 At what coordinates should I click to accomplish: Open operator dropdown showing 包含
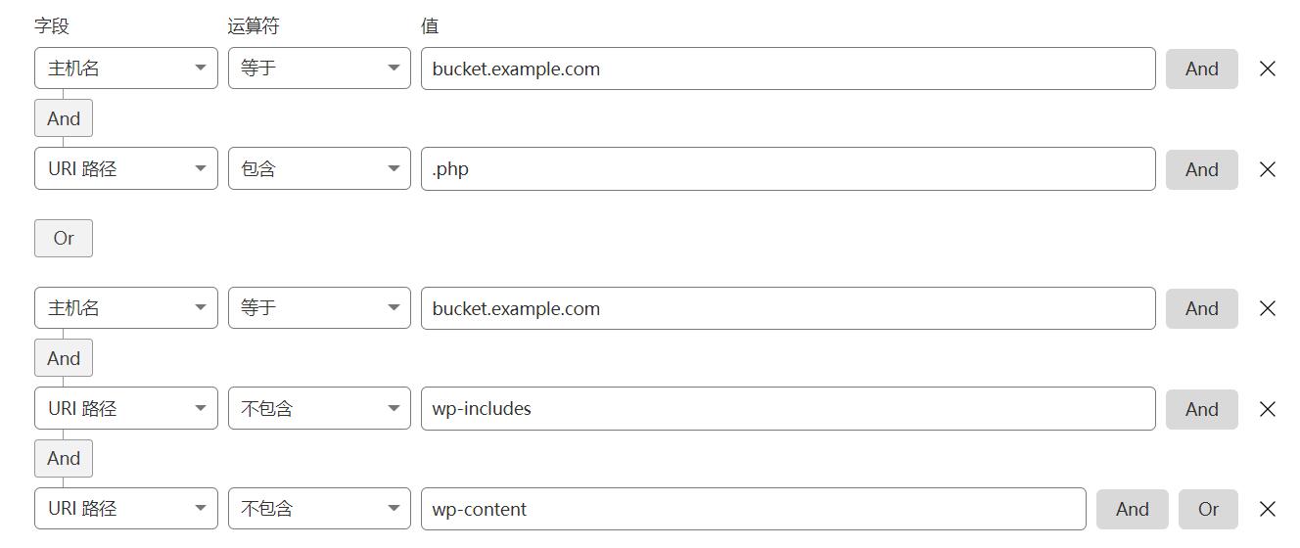pyautogui.click(x=319, y=169)
